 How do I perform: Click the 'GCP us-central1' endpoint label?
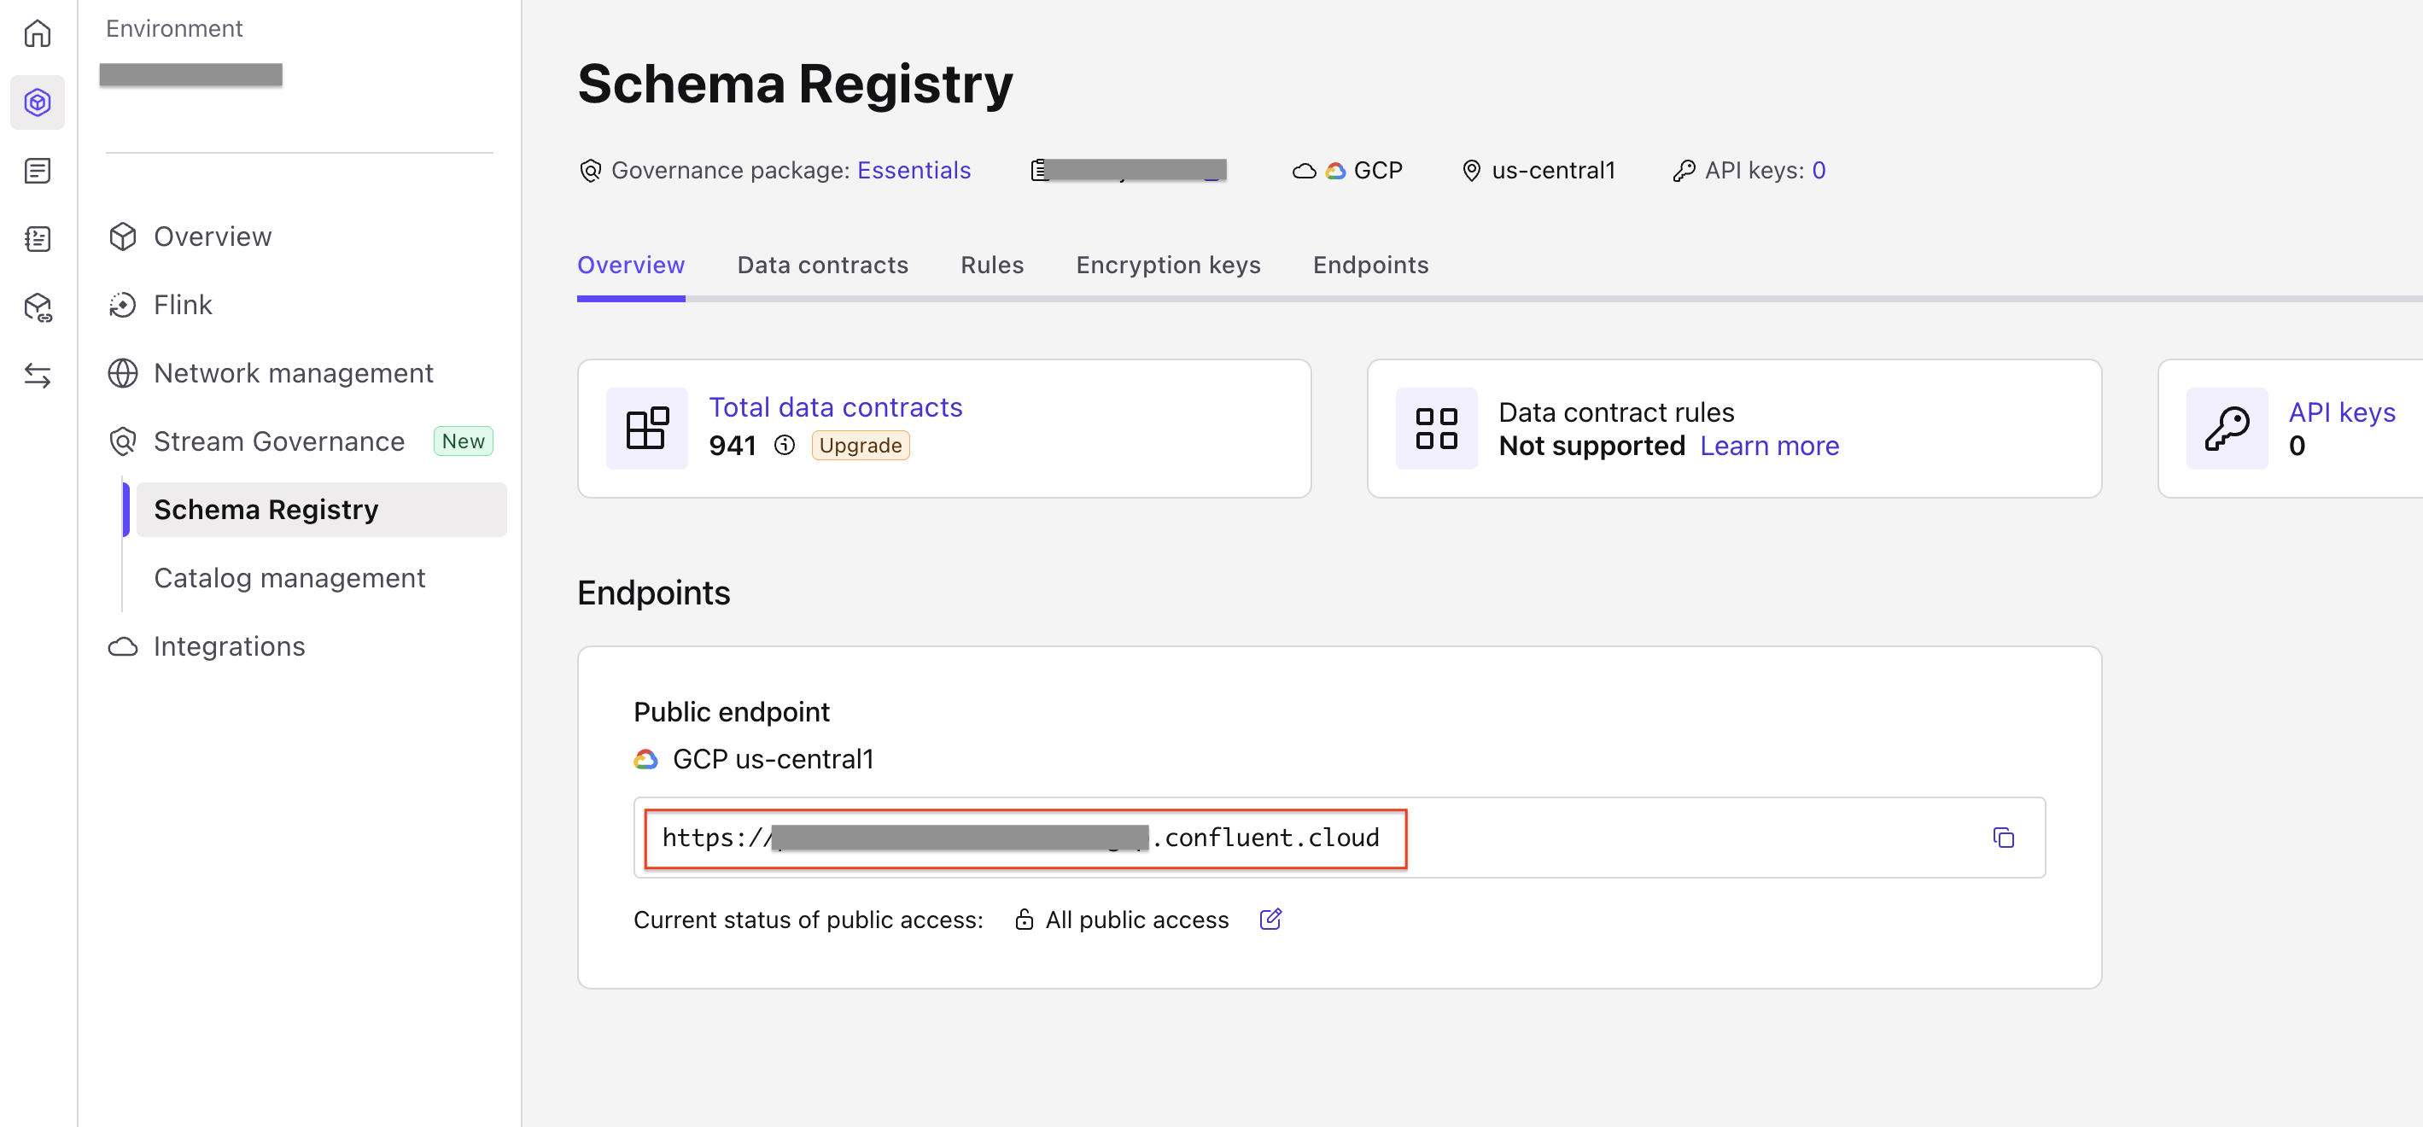pos(774,759)
